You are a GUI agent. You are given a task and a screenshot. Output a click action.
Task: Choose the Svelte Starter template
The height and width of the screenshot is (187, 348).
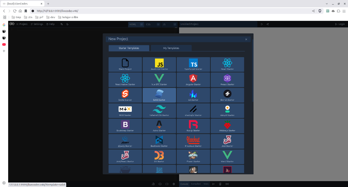(125, 95)
